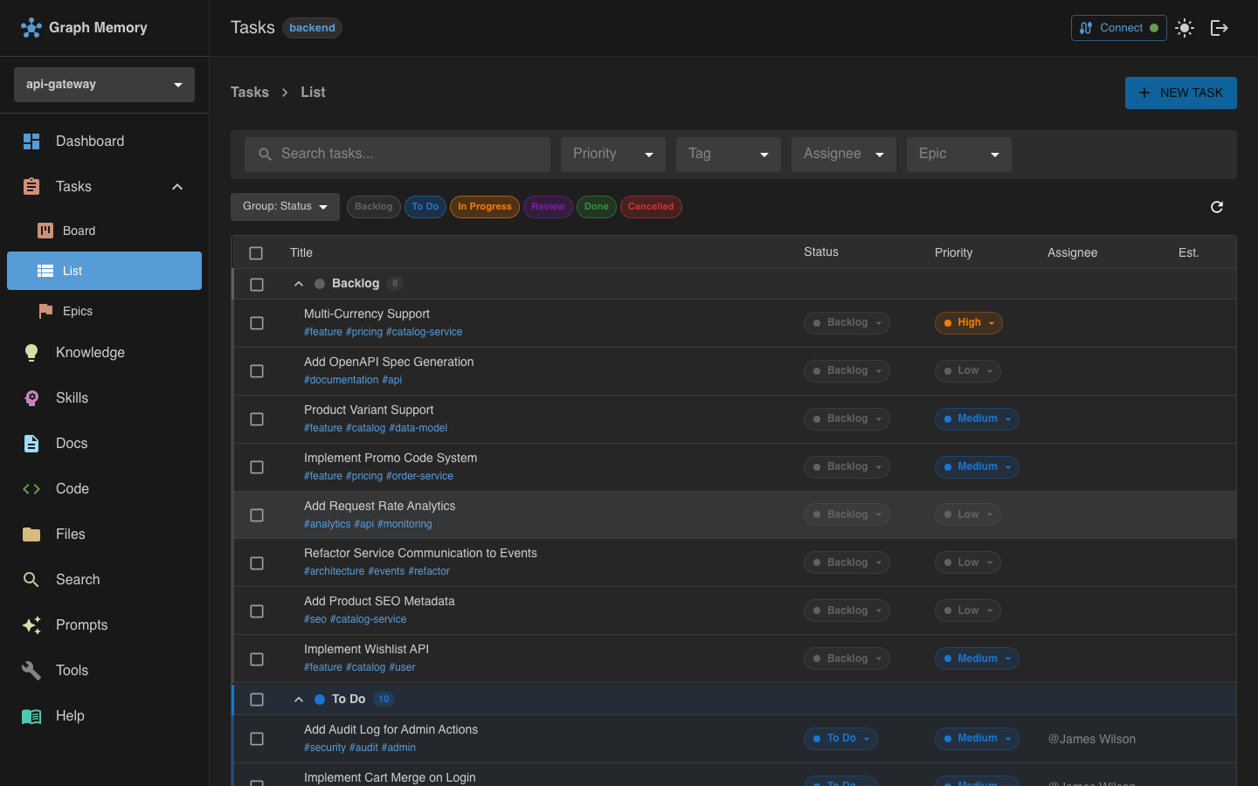Open the Prompts section
The height and width of the screenshot is (786, 1258).
pos(81,624)
